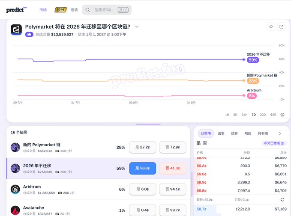Screen dimensions: 291x216
Task: Open the 积分 badge page
Action: point(61,10)
